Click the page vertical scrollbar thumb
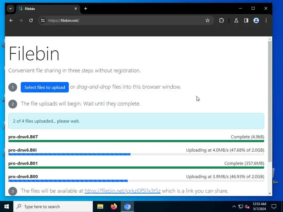The image size is (283, 212). pyautogui.click(x=270, y=102)
